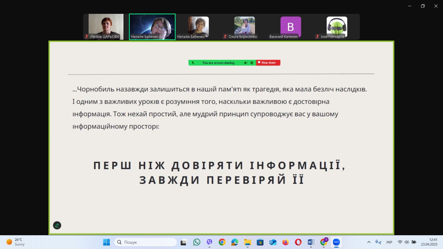Select Ілля Гончаров's participant tile
Screen dimensions: 443x249
(x=337, y=27)
